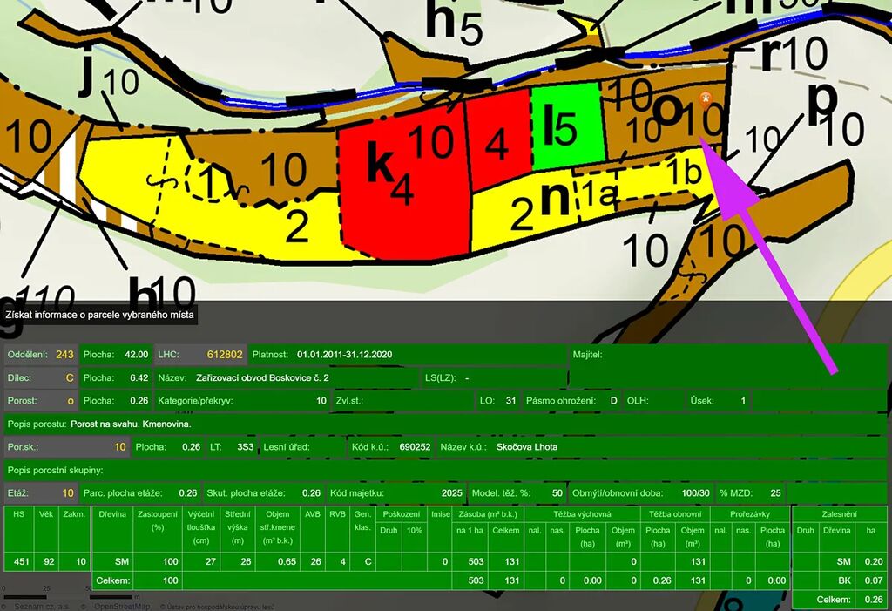
Task: Click the Získat informace o parcele tooltip
Action: (x=98, y=314)
